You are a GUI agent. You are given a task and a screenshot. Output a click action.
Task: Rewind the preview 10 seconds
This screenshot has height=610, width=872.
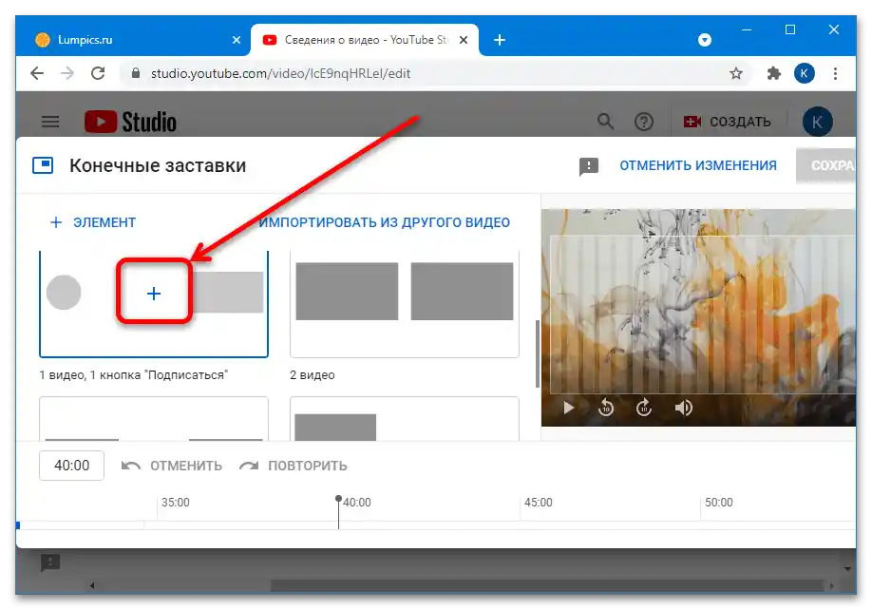coord(606,408)
